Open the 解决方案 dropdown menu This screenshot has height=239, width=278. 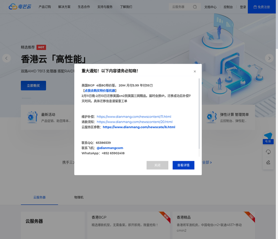pos(64,7)
